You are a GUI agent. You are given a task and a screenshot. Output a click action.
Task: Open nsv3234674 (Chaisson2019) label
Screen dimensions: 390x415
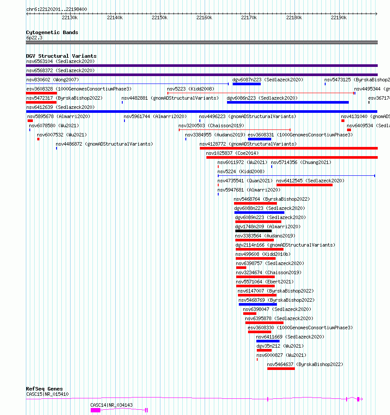pos(269,272)
